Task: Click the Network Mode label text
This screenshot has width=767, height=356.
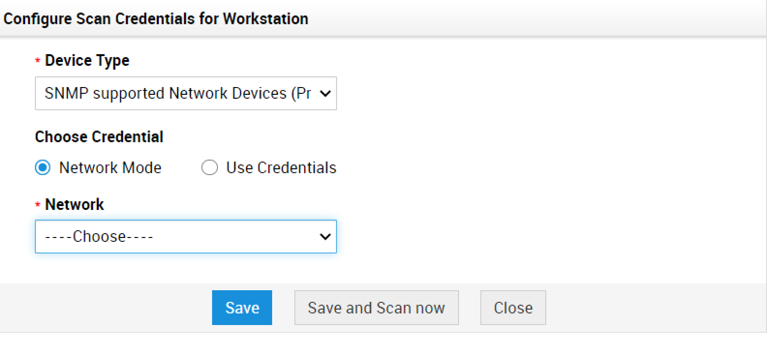Action: [110, 168]
